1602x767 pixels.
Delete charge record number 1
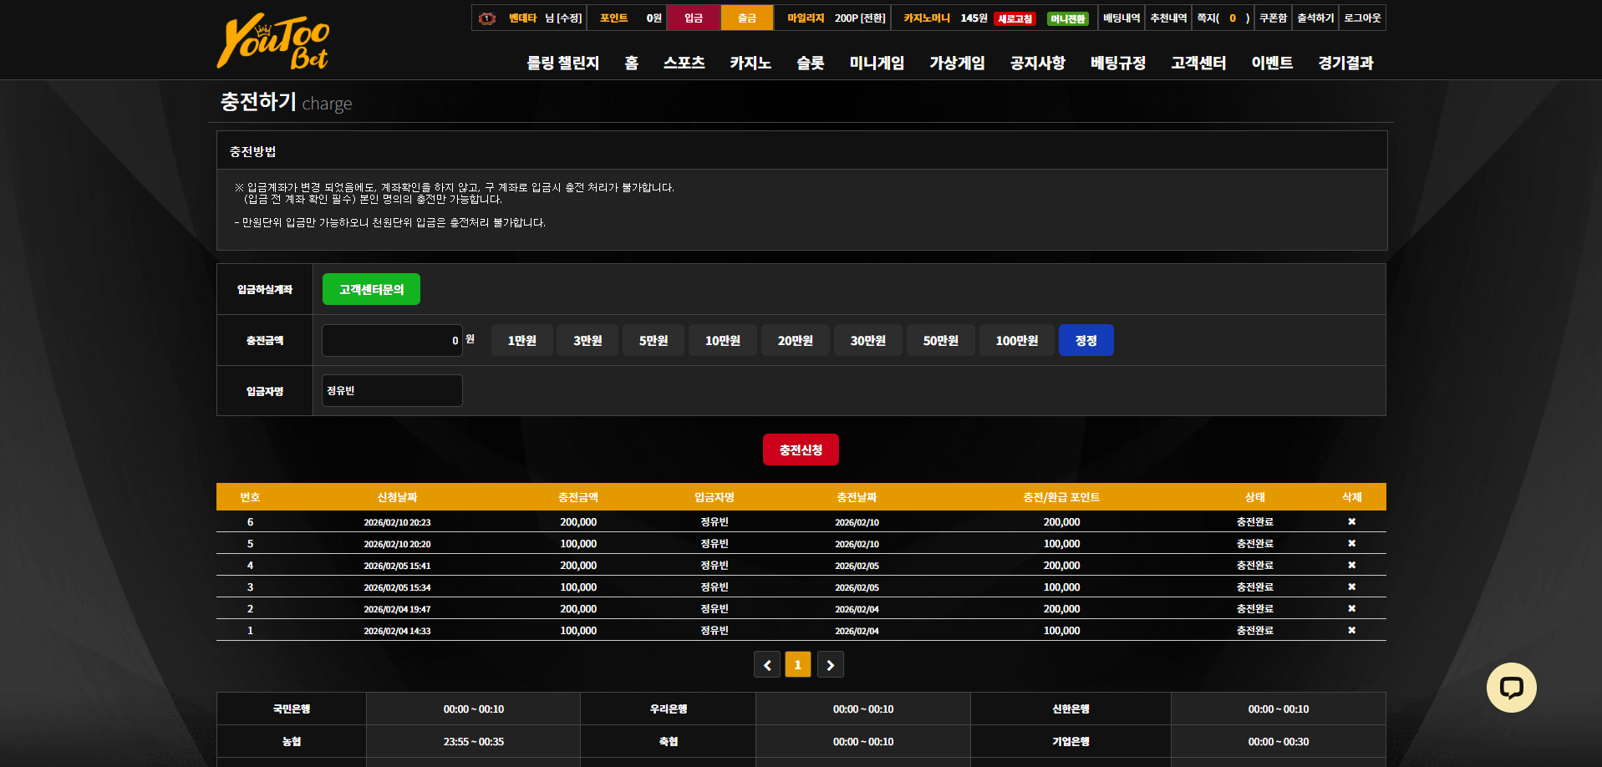[x=1351, y=630]
